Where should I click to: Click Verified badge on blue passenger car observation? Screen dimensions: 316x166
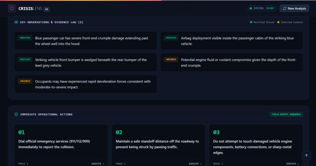click(x=25, y=38)
